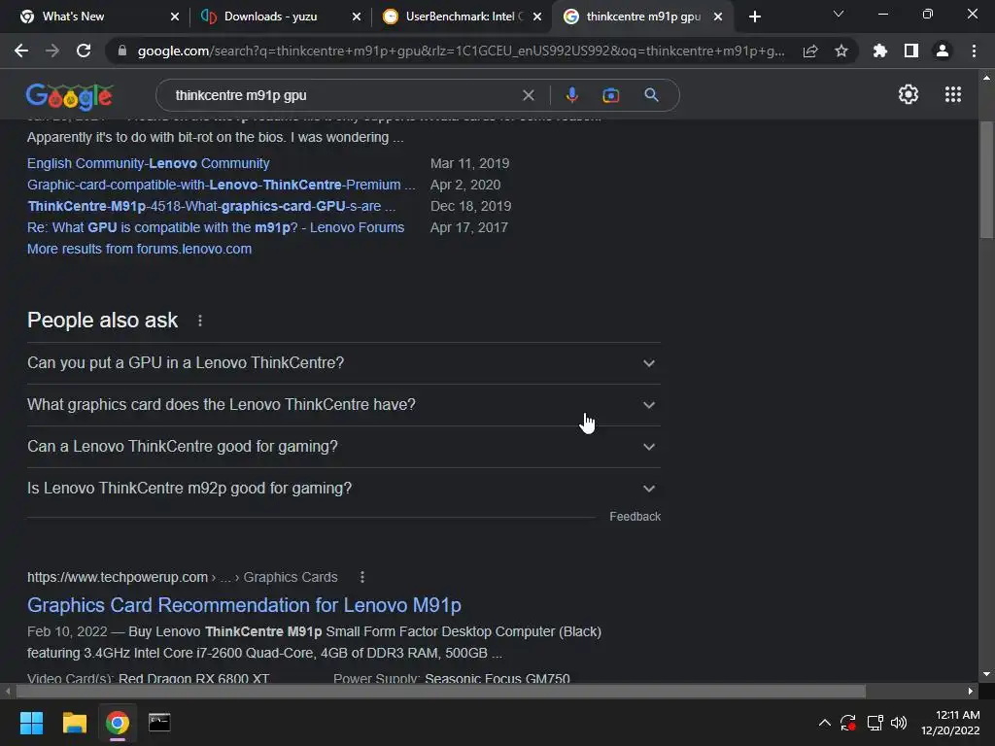Open a new browser tab
This screenshot has width=995, height=746.
[754, 17]
